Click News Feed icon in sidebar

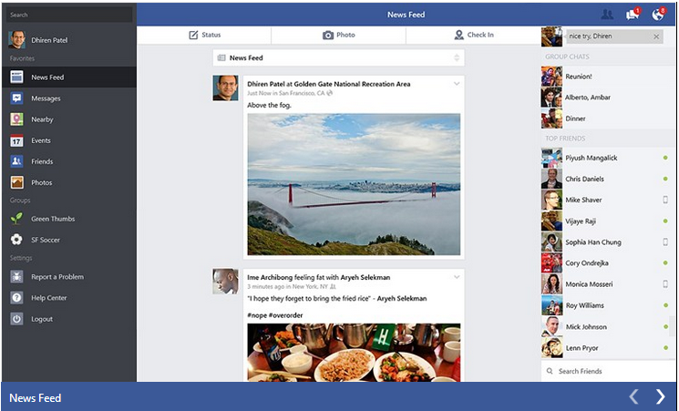(x=17, y=77)
